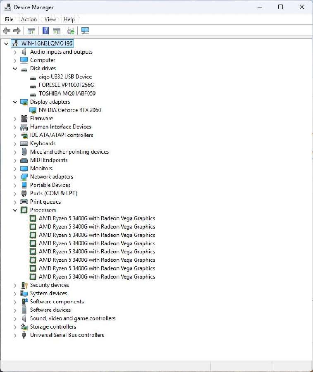This screenshot has width=313, height=372.
Task: Select the Human Interface Devices label
Action: (x=61, y=127)
